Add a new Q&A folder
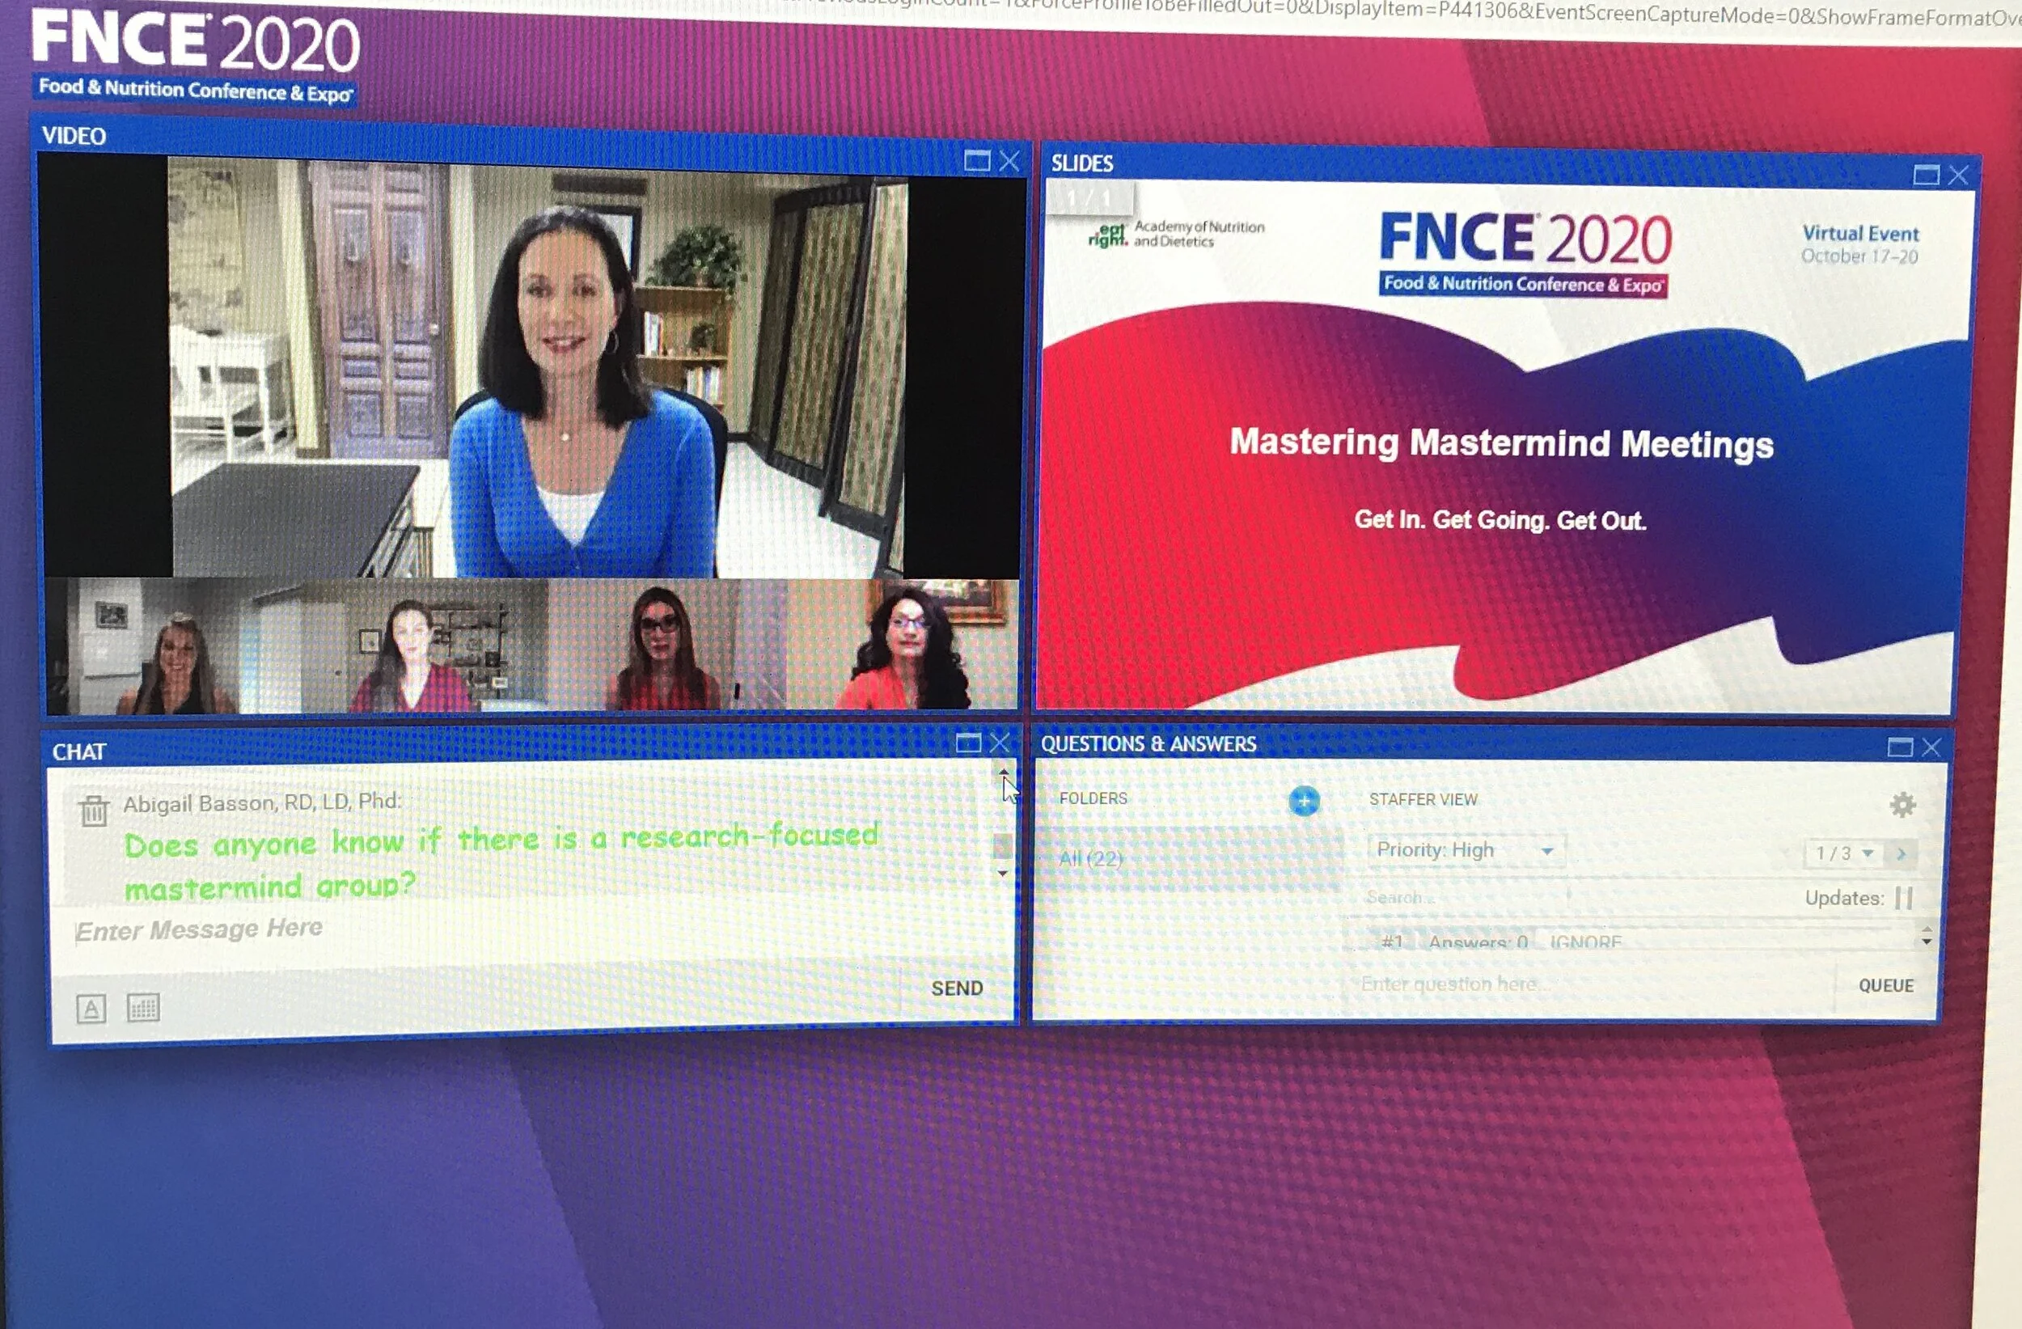 coord(1303,801)
